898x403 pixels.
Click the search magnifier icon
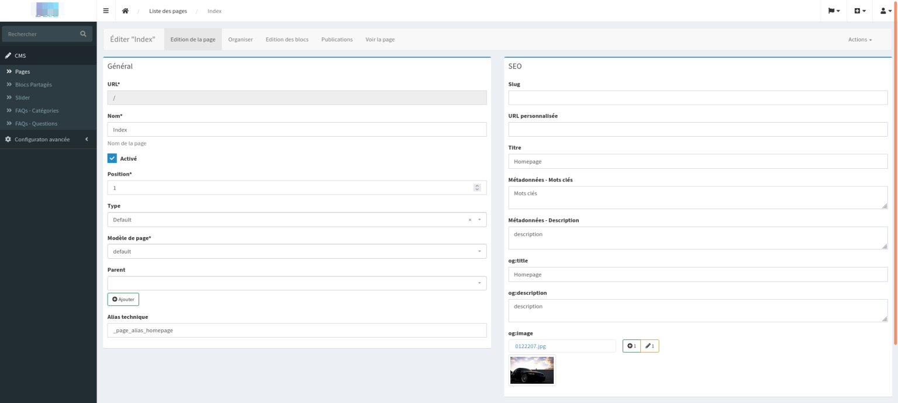coord(83,34)
